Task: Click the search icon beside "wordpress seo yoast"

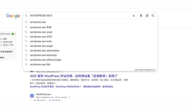Action: [26, 32]
